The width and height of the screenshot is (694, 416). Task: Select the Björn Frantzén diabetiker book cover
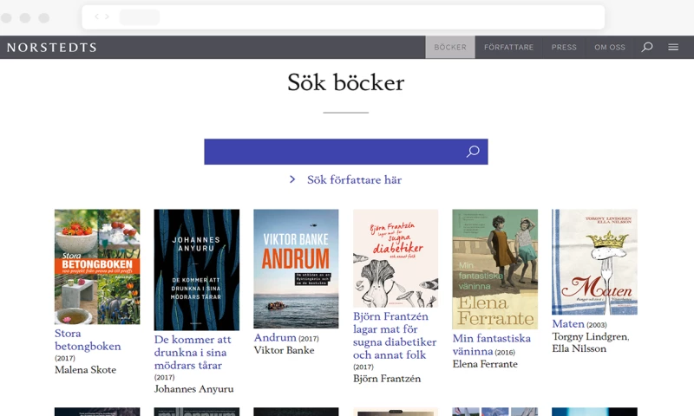point(396,258)
